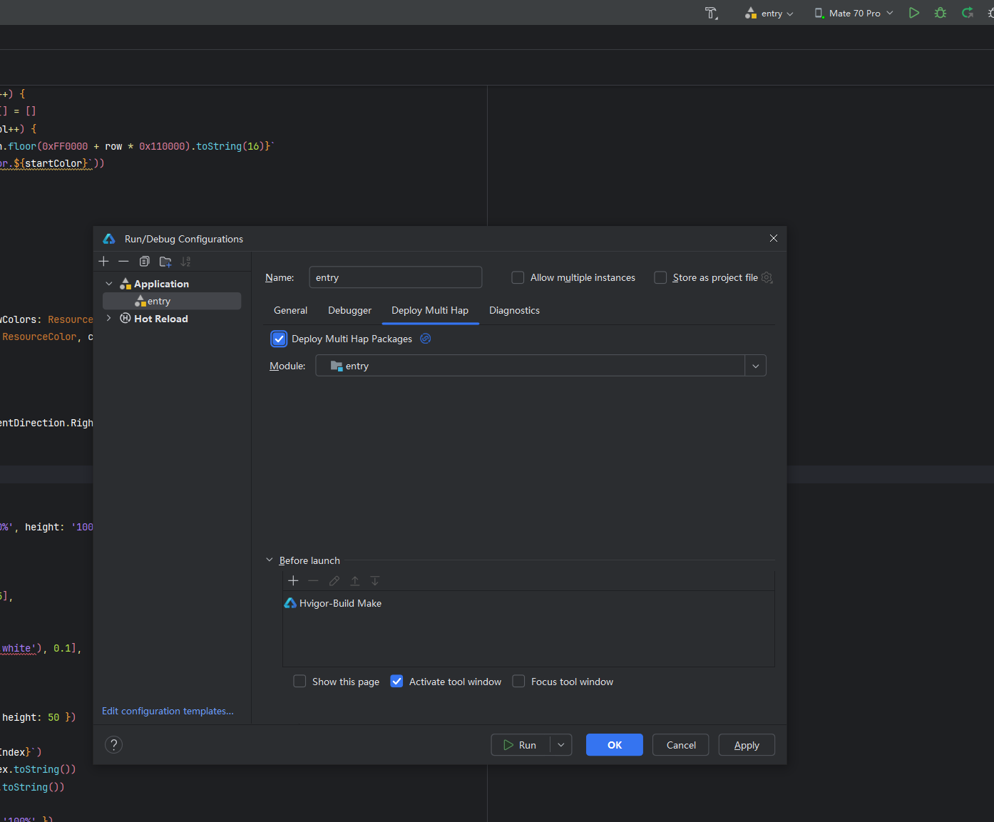994x822 pixels.
Task: Open the Diagnostics tab
Action: 514,310
